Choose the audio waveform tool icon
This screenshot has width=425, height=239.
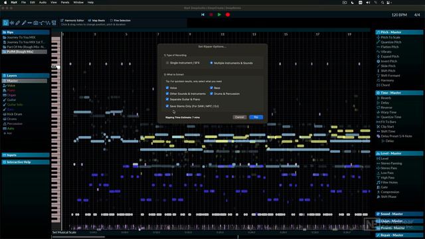click(x=12, y=23)
